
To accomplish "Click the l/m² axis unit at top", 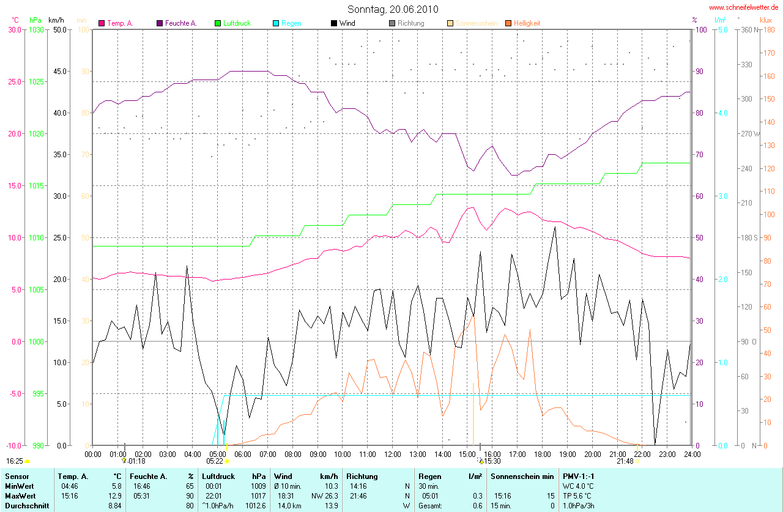I will (720, 20).
